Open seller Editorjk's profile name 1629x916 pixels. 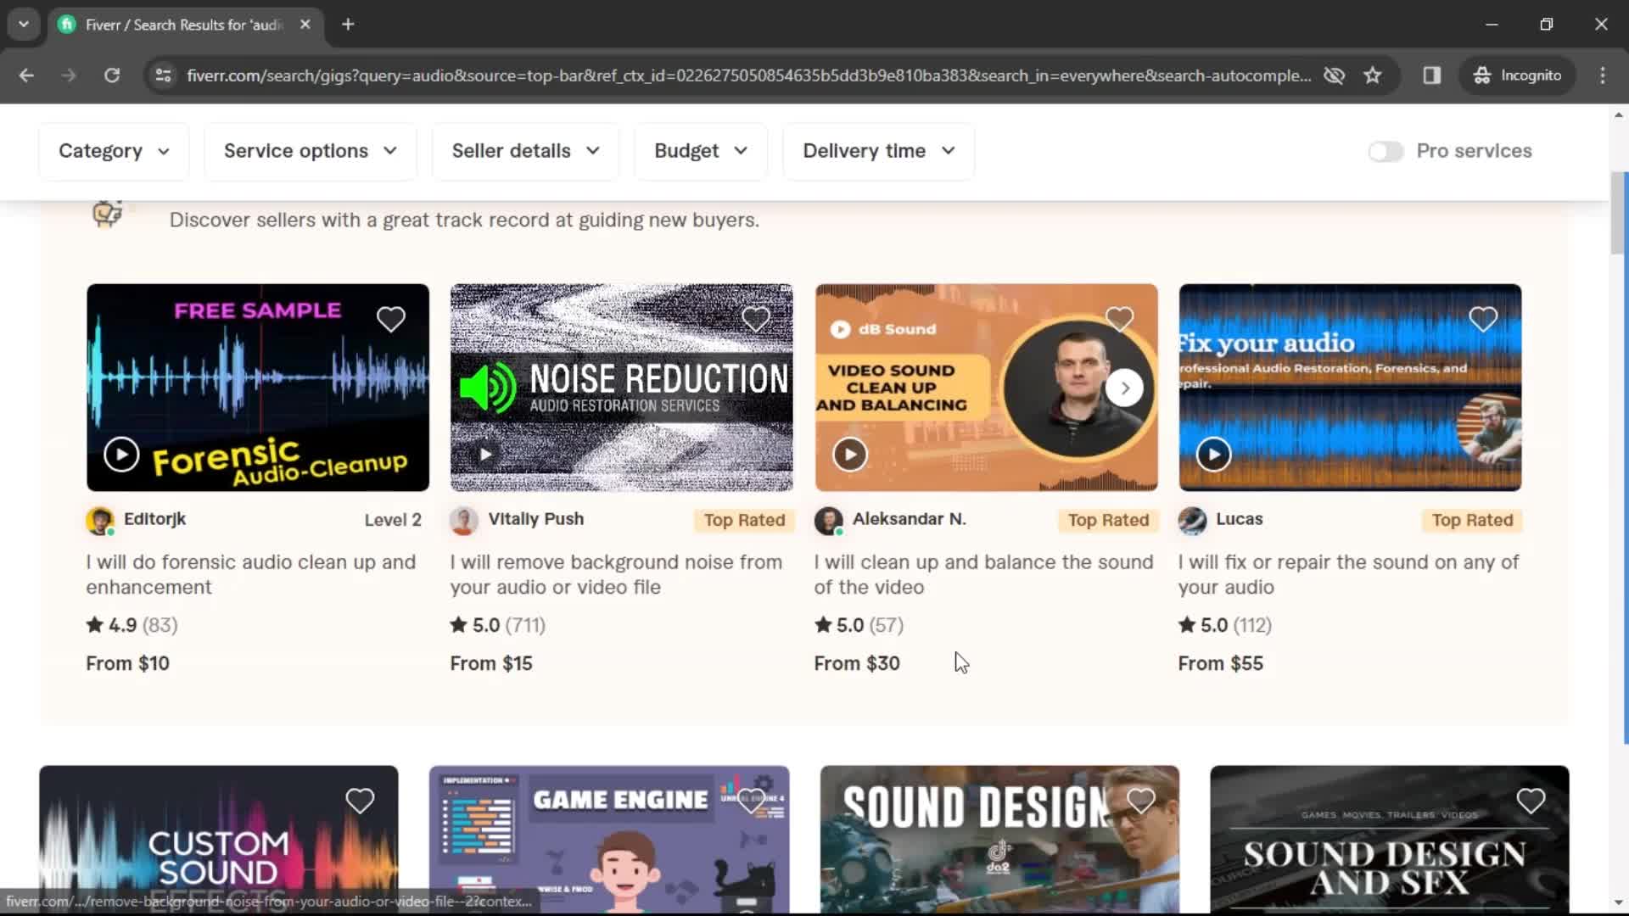[154, 519]
